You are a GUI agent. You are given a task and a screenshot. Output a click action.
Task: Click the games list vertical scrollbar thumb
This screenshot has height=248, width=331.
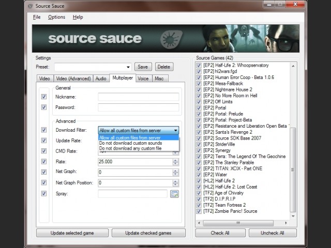[x=293, y=170]
